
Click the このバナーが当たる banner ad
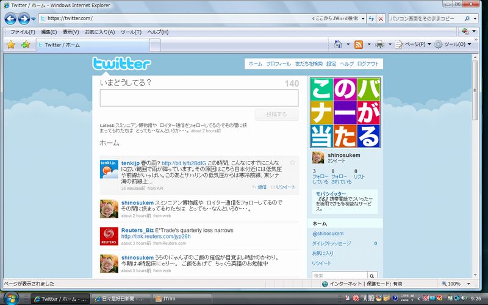pos(345,113)
